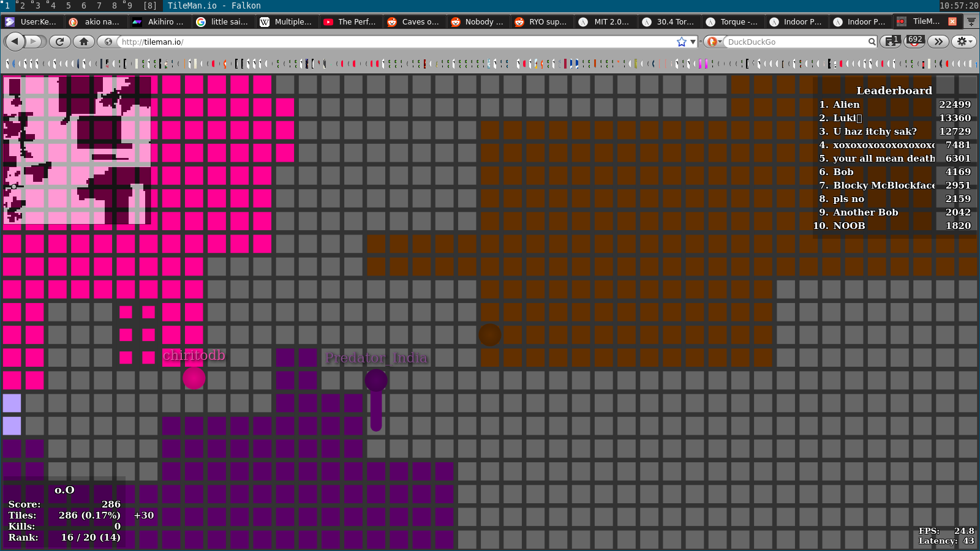Switch to the MIT 2.0... tab
The height and width of the screenshot is (551, 980).
(605, 21)
